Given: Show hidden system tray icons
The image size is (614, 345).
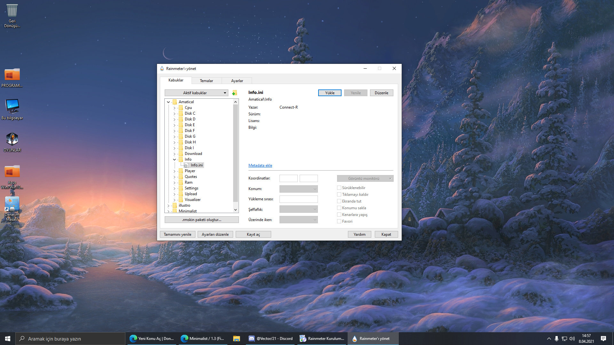Looking at the screenshot, I should [x=549, y=339].
